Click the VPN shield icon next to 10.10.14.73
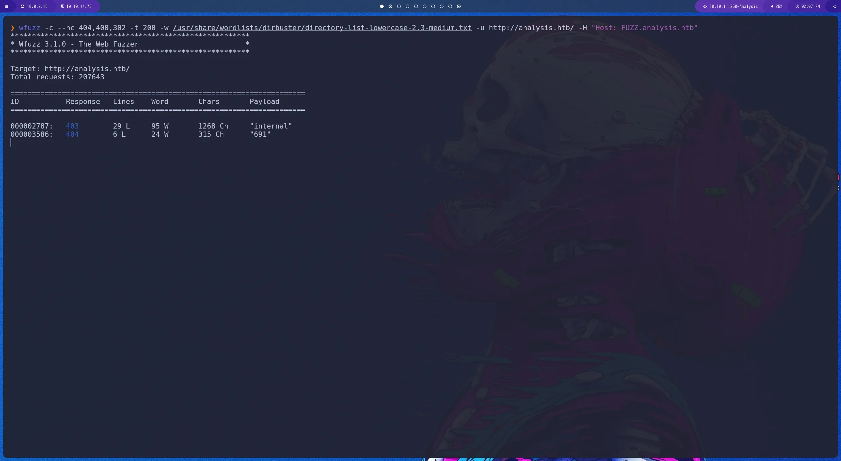This screenshot has height=461, width=841. (62, 6)
